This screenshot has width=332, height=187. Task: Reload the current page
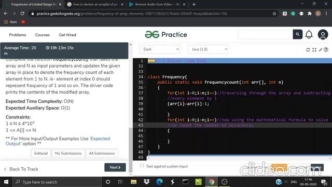(x=22, y=14)
